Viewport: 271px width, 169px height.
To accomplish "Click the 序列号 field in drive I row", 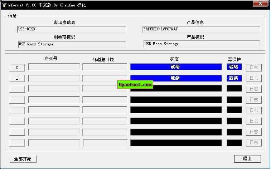I will 54,78.
